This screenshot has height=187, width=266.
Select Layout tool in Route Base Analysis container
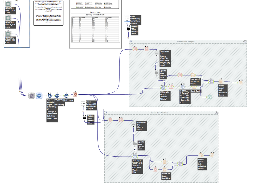[201, 155]
